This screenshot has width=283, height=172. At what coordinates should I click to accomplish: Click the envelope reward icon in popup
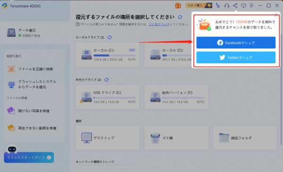(204, 25)
